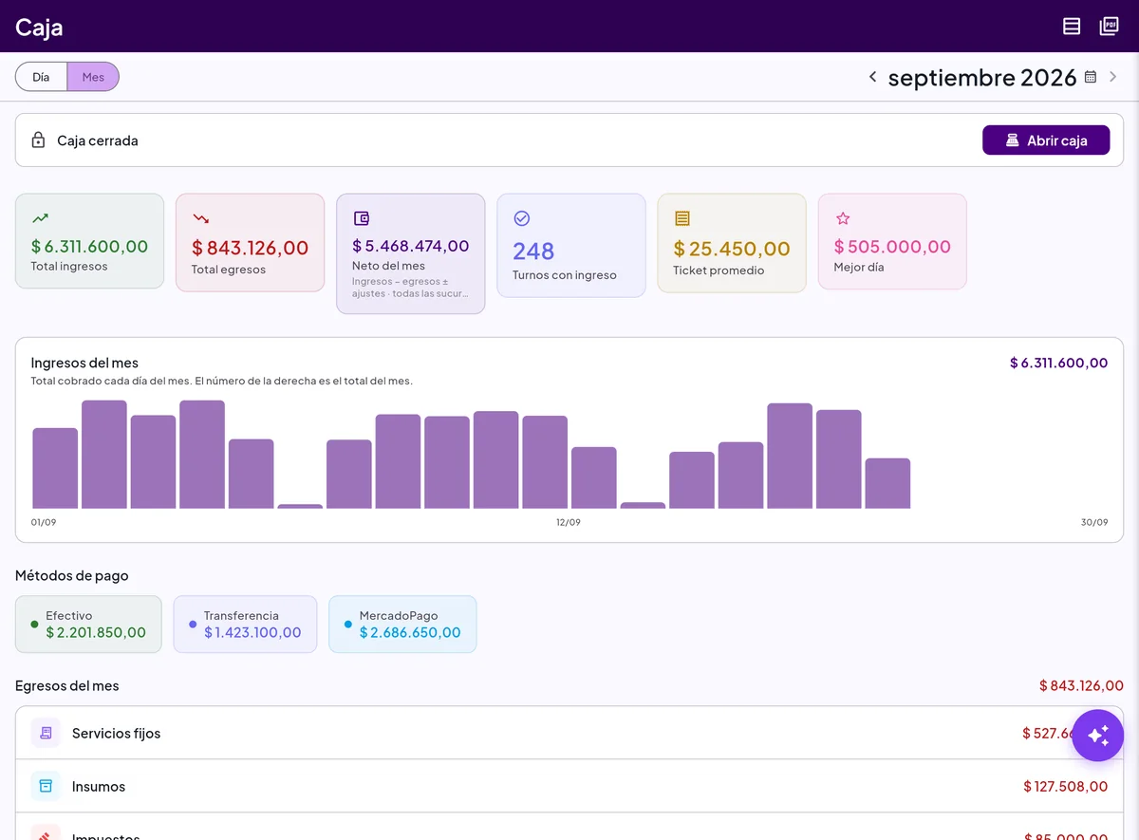Open the Neto del mes card
The width and height of the screenshot is (1139, 840).
(x=410, y=253)
